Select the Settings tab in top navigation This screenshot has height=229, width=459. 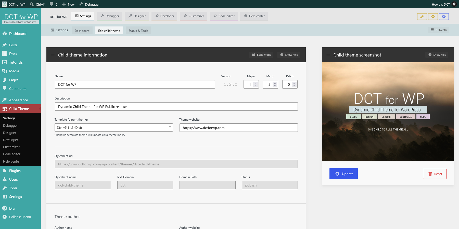click(x=83, y=16)
